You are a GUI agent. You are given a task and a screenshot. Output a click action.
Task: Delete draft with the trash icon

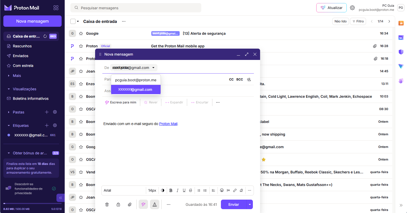tap(107, 205)
